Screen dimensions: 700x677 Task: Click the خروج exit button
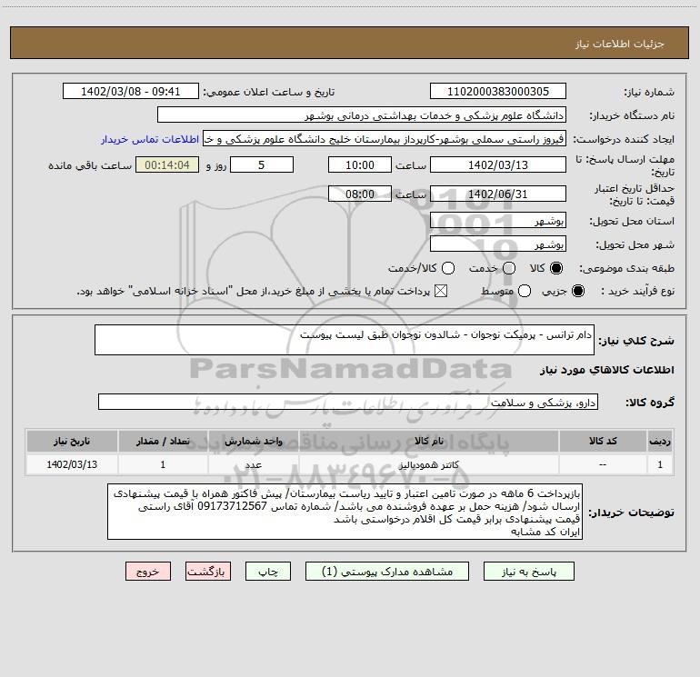[148, 572]
